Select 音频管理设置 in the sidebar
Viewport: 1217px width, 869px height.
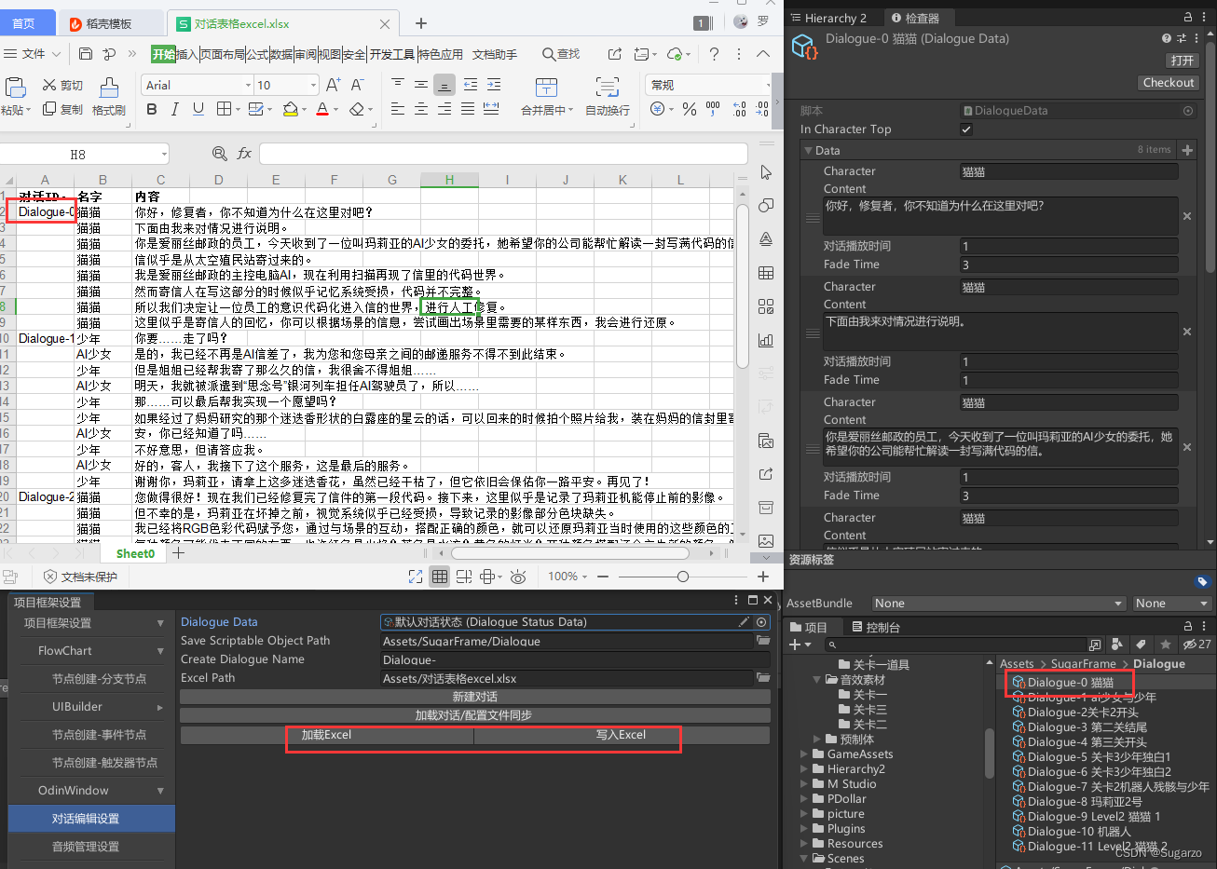pyautogui.click(x=86, y=847)
